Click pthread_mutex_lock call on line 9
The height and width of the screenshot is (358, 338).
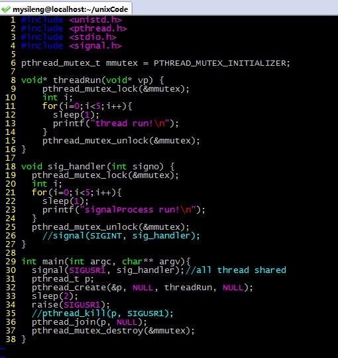click(x=90, y=89)
